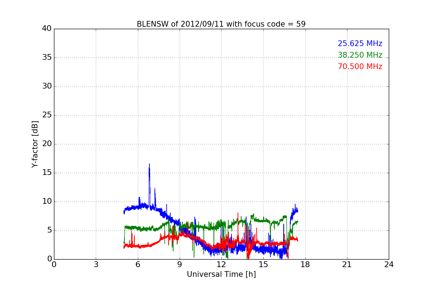Click y-axis tick label '5'

pyautogui.click(x=49, y=230)
